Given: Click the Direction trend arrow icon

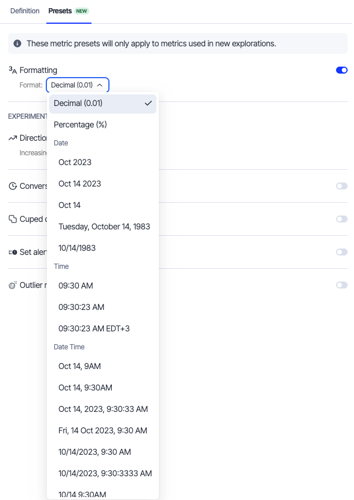Looking at the screenshot, I should point(13,138).
